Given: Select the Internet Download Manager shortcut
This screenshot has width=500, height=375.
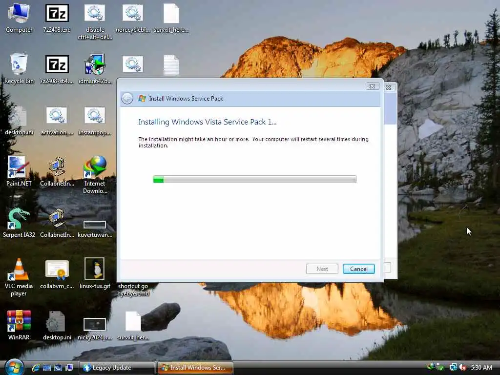Looking at the screenshot, I should coord(95,175).
